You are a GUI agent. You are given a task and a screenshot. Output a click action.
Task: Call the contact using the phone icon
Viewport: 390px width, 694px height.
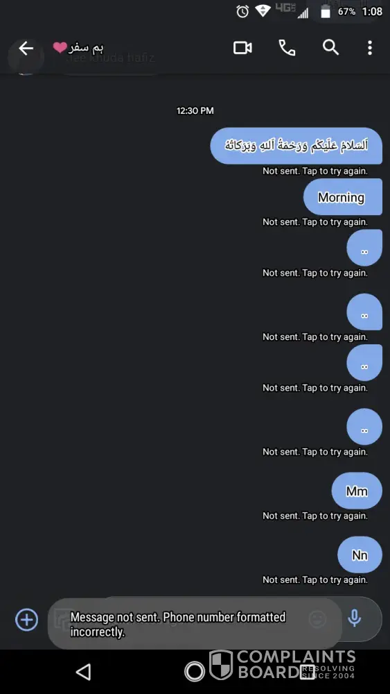[x=287, y=48]
